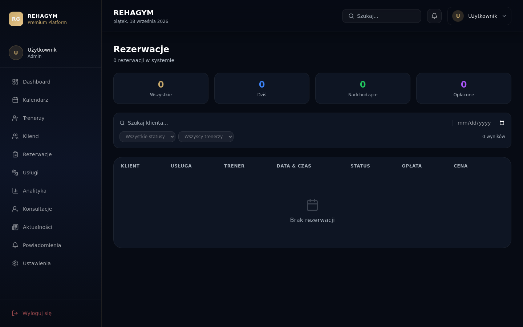The image size is (523, 327).
Task: Click the Wyloguj się logout icon
Action: [15, 313]
